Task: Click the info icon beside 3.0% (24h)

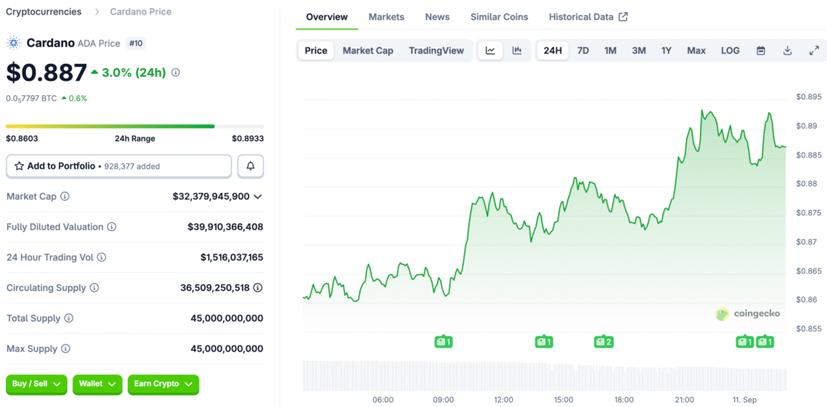Action: coord(176,73)
